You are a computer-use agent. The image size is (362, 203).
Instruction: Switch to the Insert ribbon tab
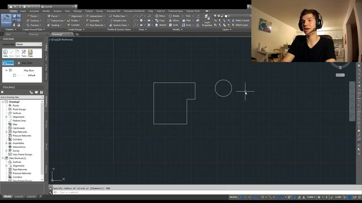coord(23,11)
